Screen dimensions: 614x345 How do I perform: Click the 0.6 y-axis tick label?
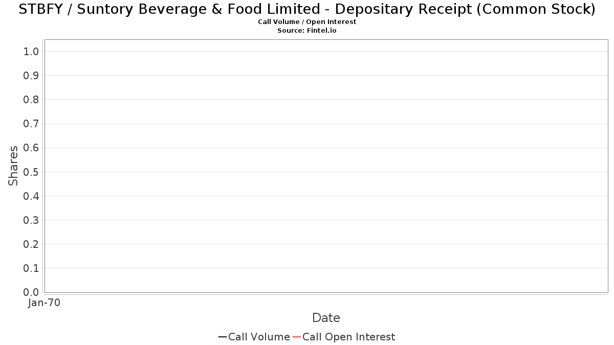pyautogui.click(x=31, y=148)
